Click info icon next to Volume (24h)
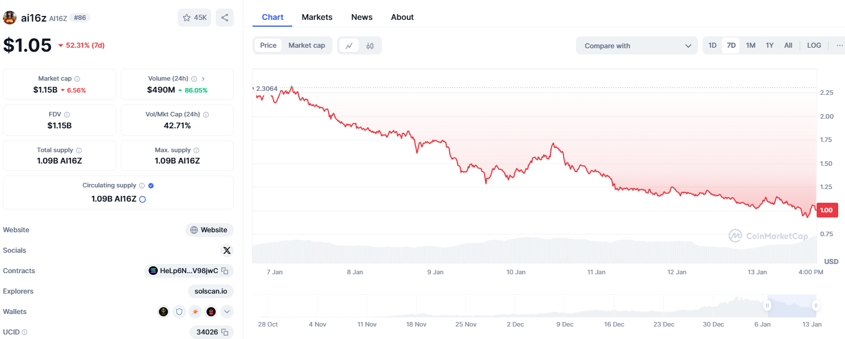This screenshot has width=845, height=339. click(194, 79)
